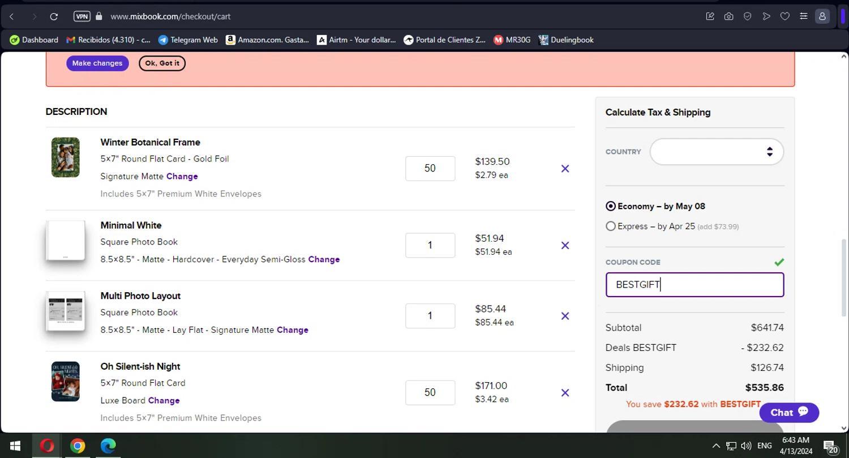This screenshot has height=458, width=849.
Task: Open the Airtm bookmark
Action: (356, 40)
